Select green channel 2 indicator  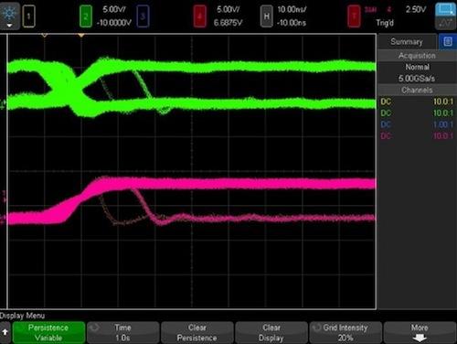click(x=86, y=16)
